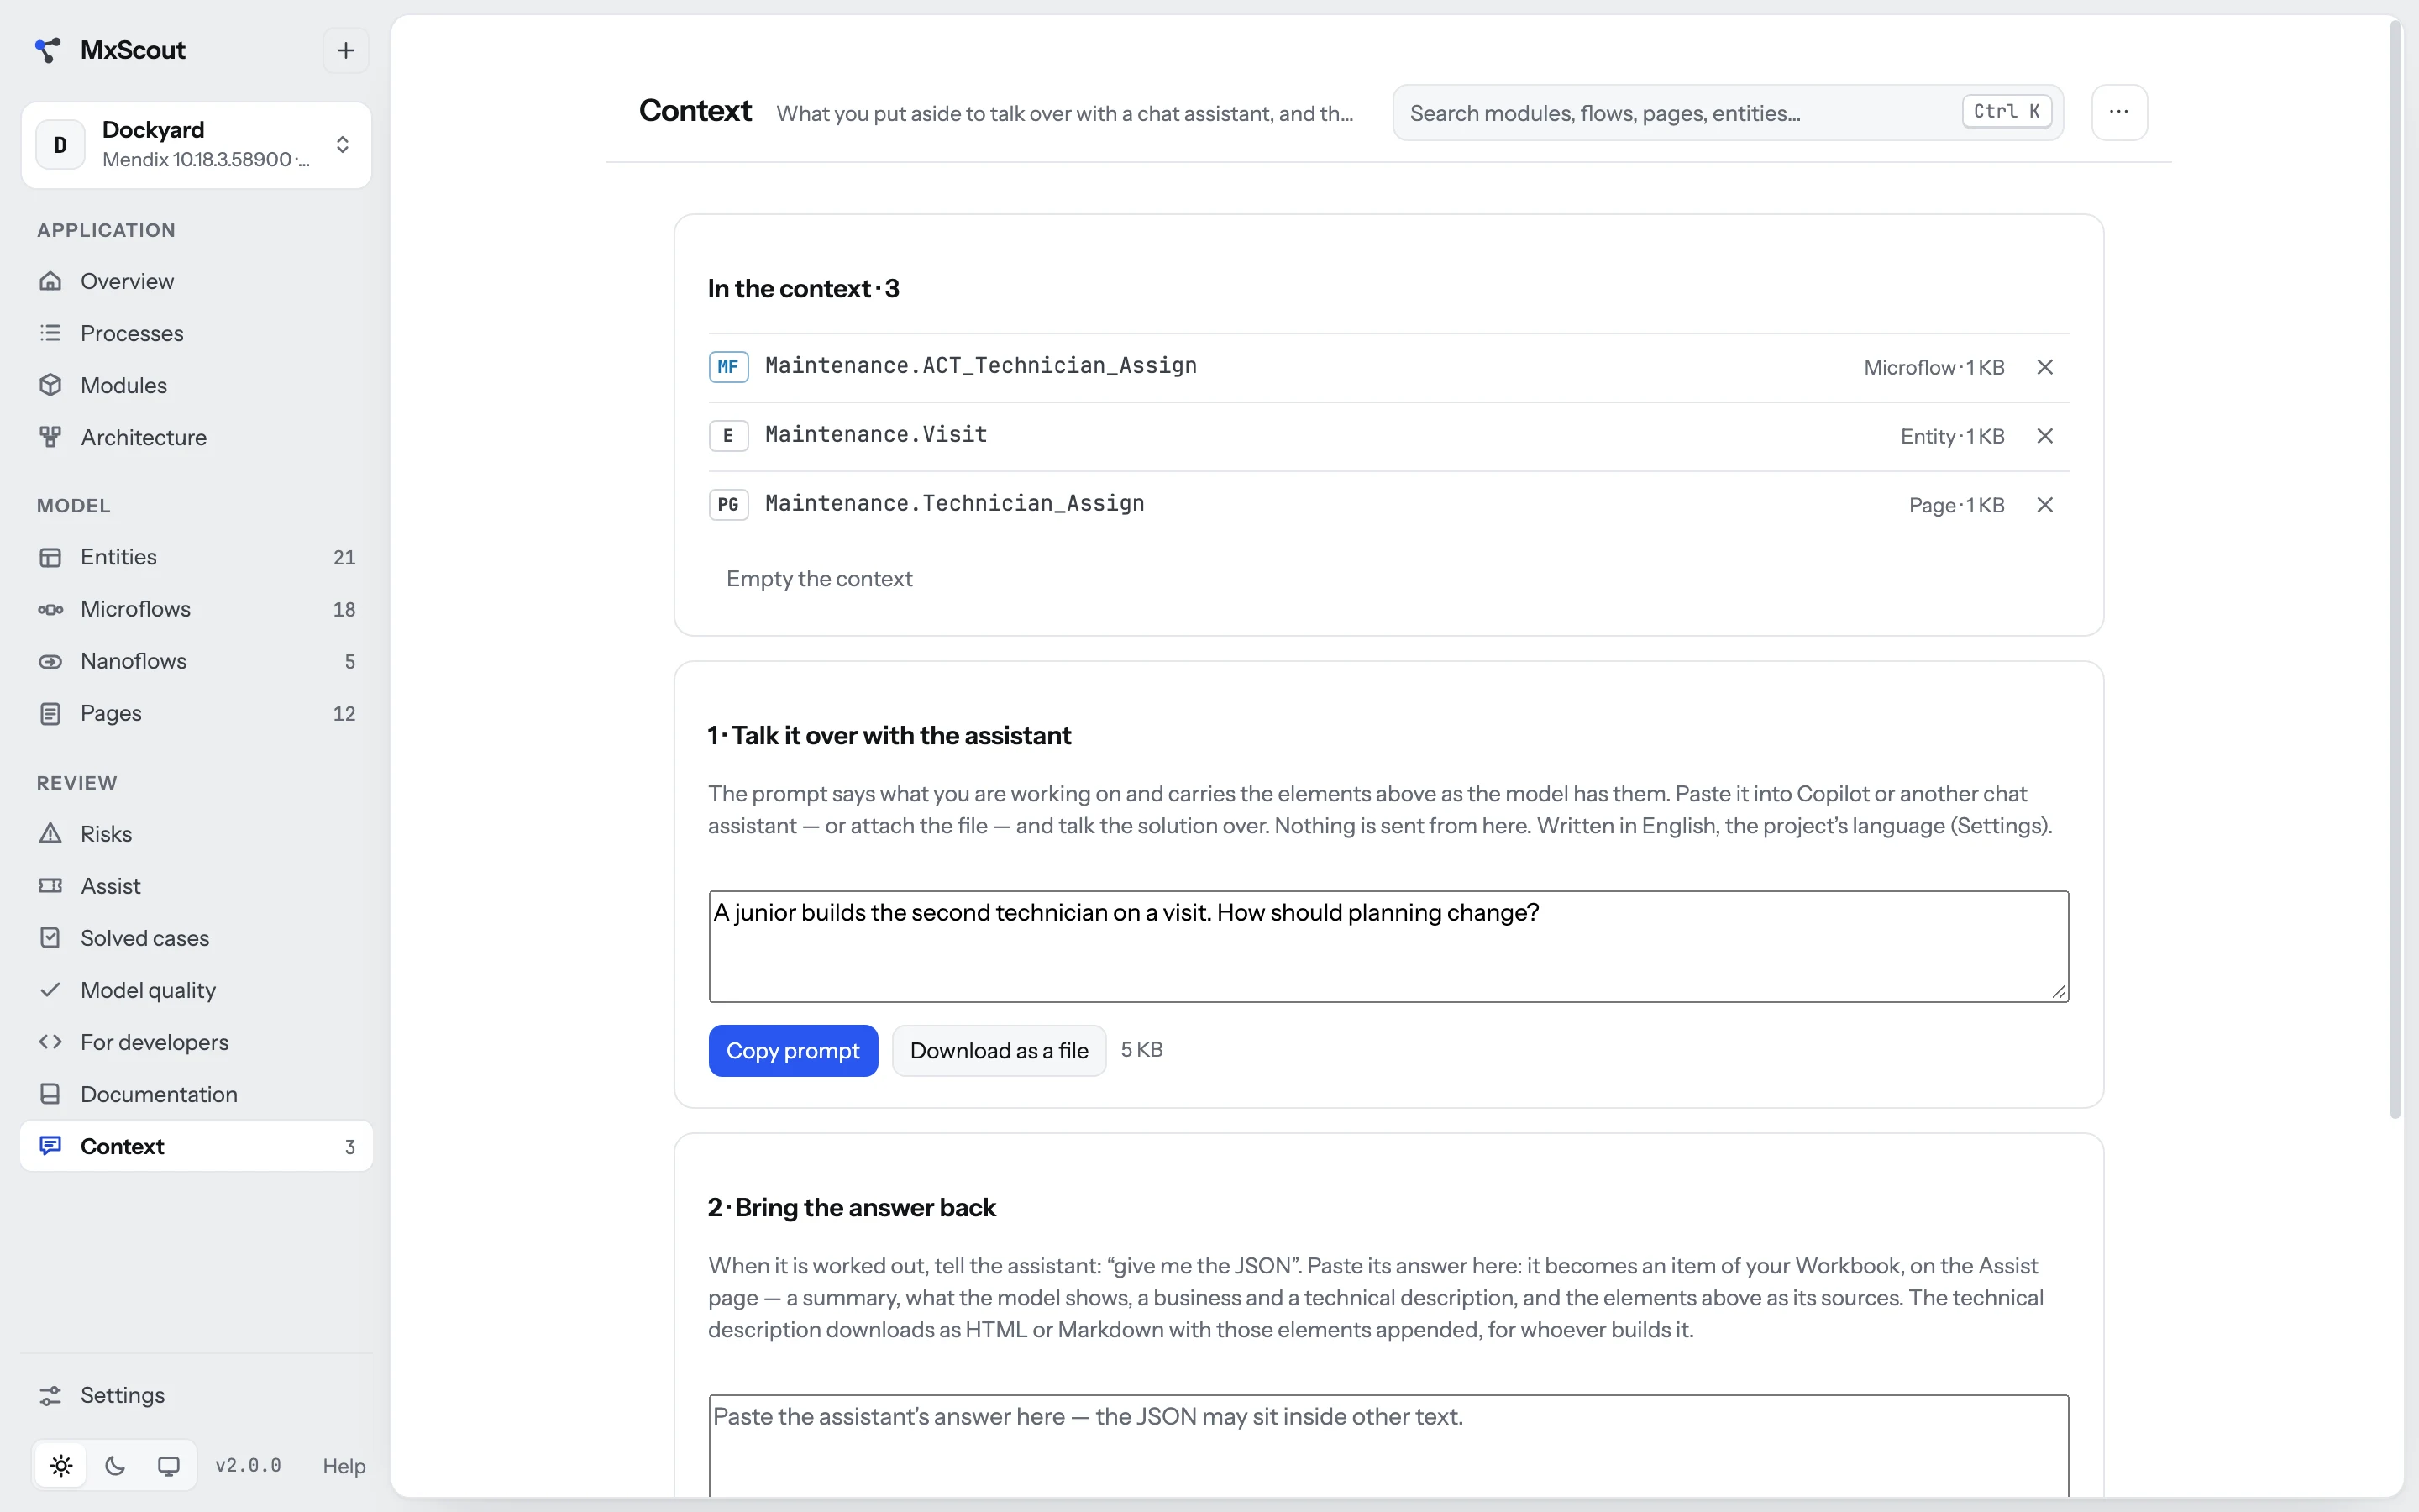Switch to system theme monitor icon
The image size is (2419, 1512).
pyautogui.click(x=169, y=1465)
